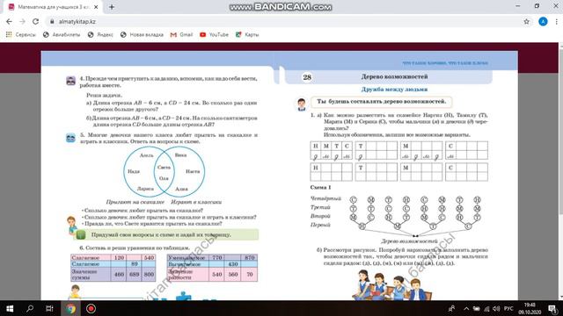Open the clock showing 19:48
The height and width of the screenshot is (316, 563).
point(530,308)
